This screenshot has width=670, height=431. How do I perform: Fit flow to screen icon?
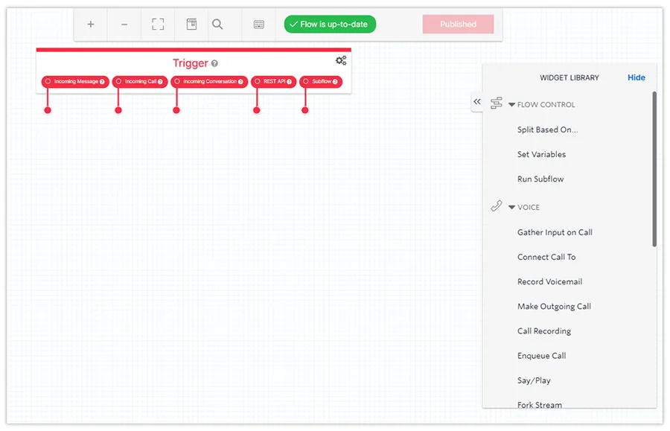click(x=158, y=24)
